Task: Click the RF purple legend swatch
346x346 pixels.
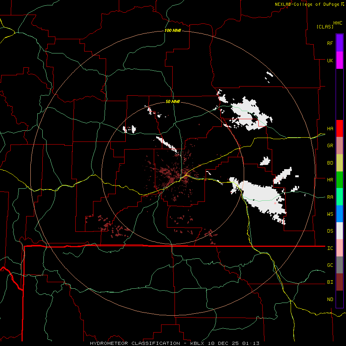Action: pos(339,43)
